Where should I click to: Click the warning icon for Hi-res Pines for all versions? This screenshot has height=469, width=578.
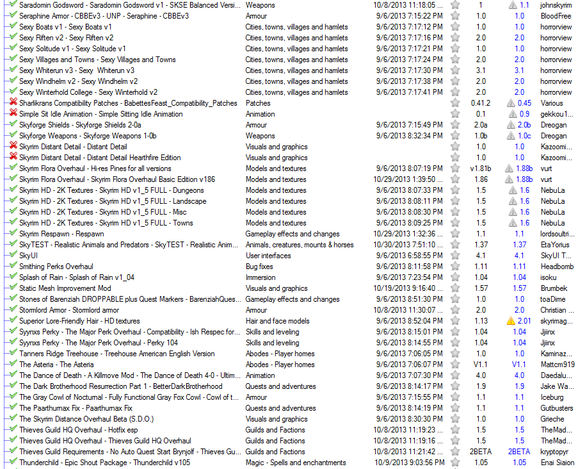[x=509, y=169]
